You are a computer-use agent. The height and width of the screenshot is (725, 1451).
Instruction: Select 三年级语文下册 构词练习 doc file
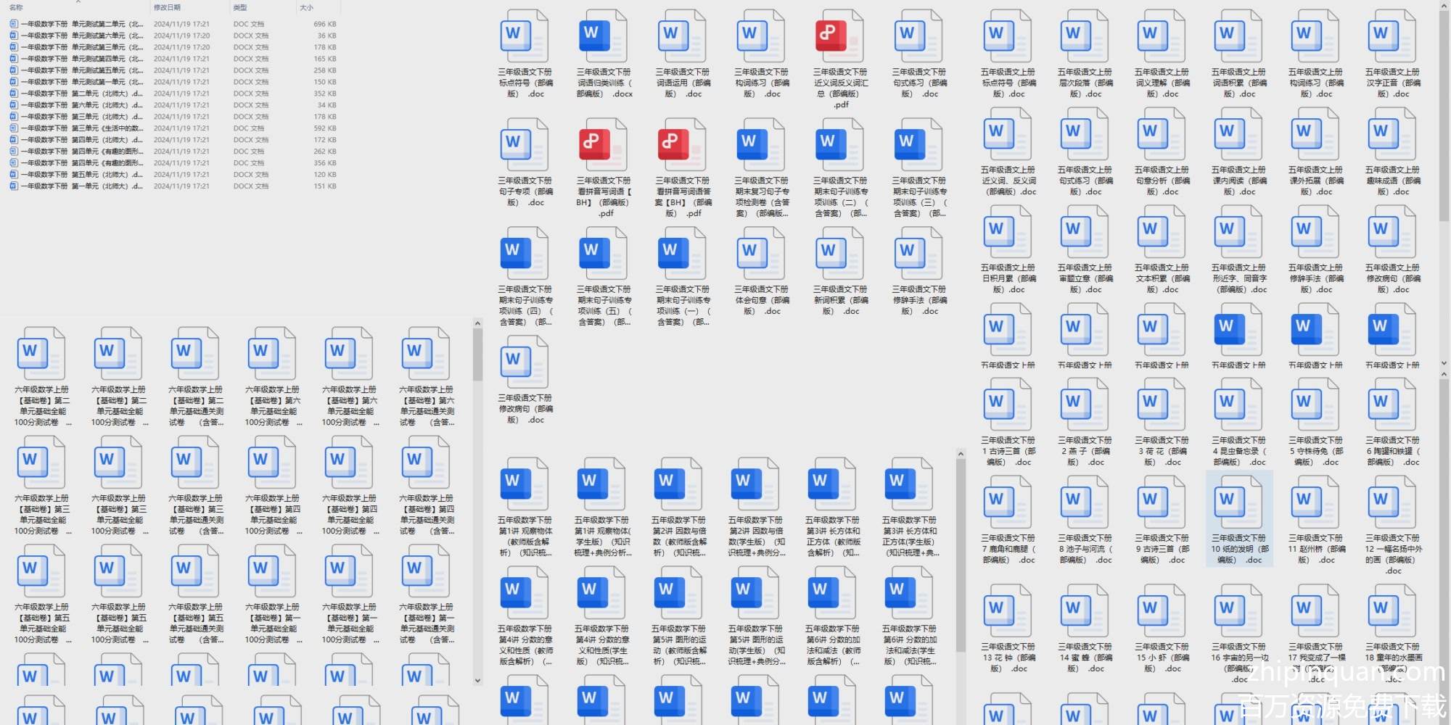tap(762, 55)
